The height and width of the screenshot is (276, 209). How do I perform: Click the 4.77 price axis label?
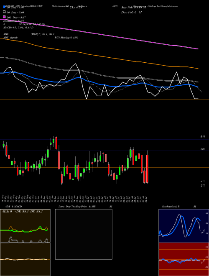[203, 181]
